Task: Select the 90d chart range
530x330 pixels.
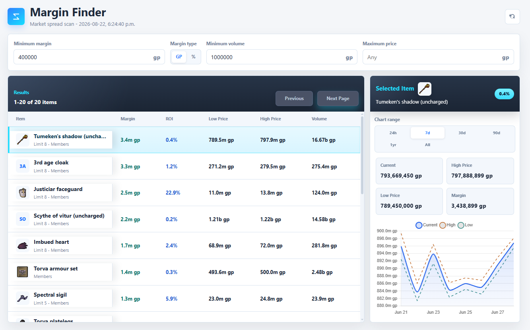Action: (496, 133)
